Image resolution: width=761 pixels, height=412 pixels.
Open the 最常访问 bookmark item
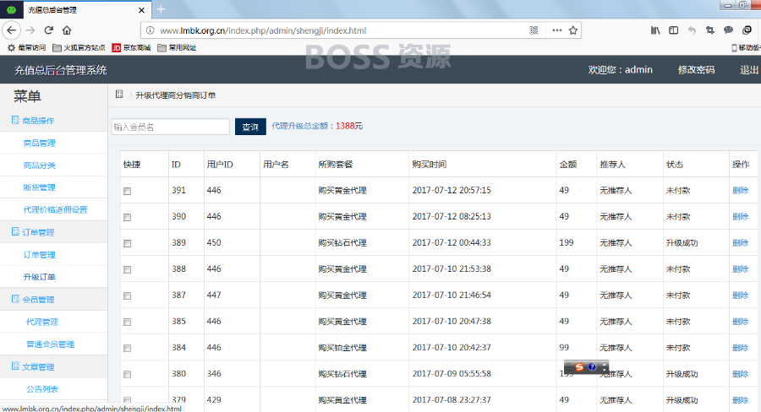pos(27,47)
